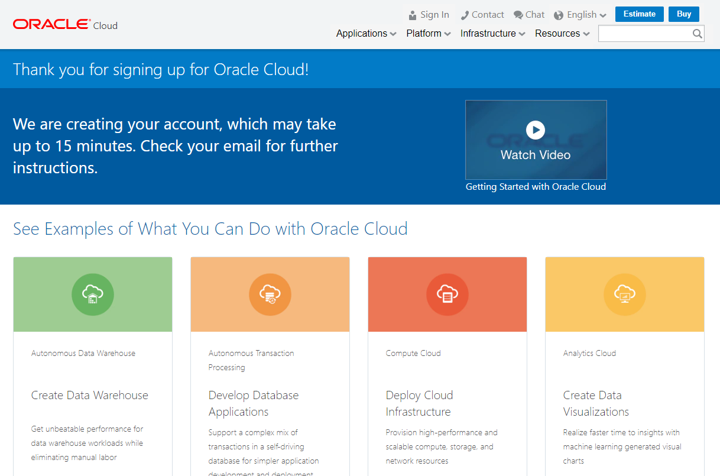Open the Platform menu
The height and width of the screenshot is (476, 720).
pos(429,34)
